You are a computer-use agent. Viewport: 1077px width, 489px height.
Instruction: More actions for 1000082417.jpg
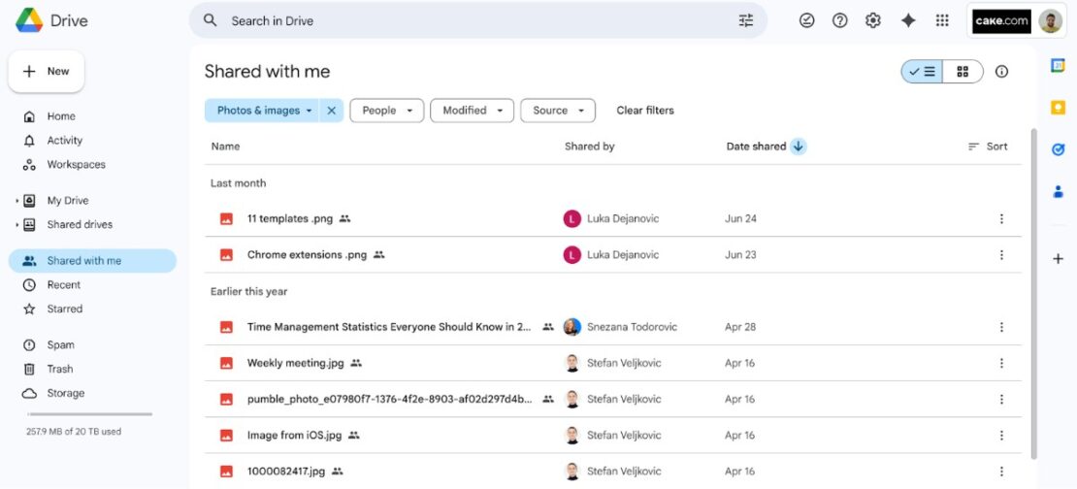click(x=1001, y=472)
